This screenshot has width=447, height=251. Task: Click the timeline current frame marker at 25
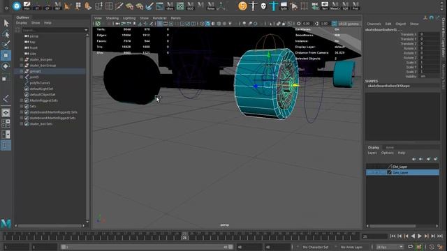pyautogui.click(x=184, y=236)
